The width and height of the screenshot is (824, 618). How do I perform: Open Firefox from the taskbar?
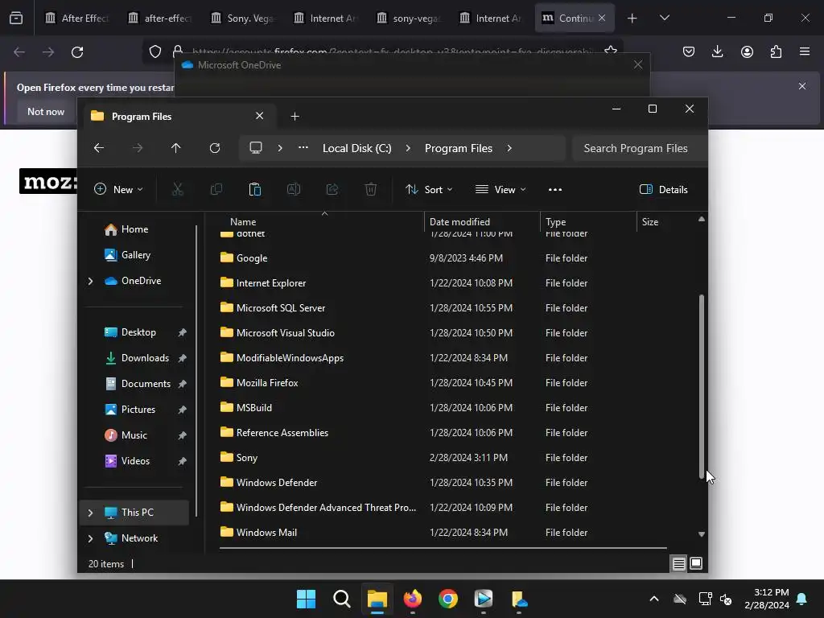413,599
